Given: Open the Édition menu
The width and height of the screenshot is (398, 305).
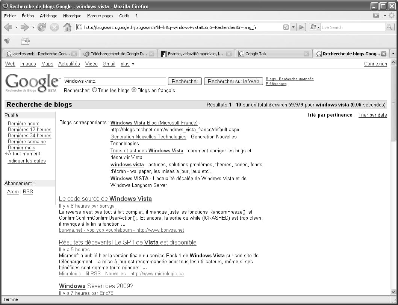Looking at the screenshot, I should [x=28, y=16].
